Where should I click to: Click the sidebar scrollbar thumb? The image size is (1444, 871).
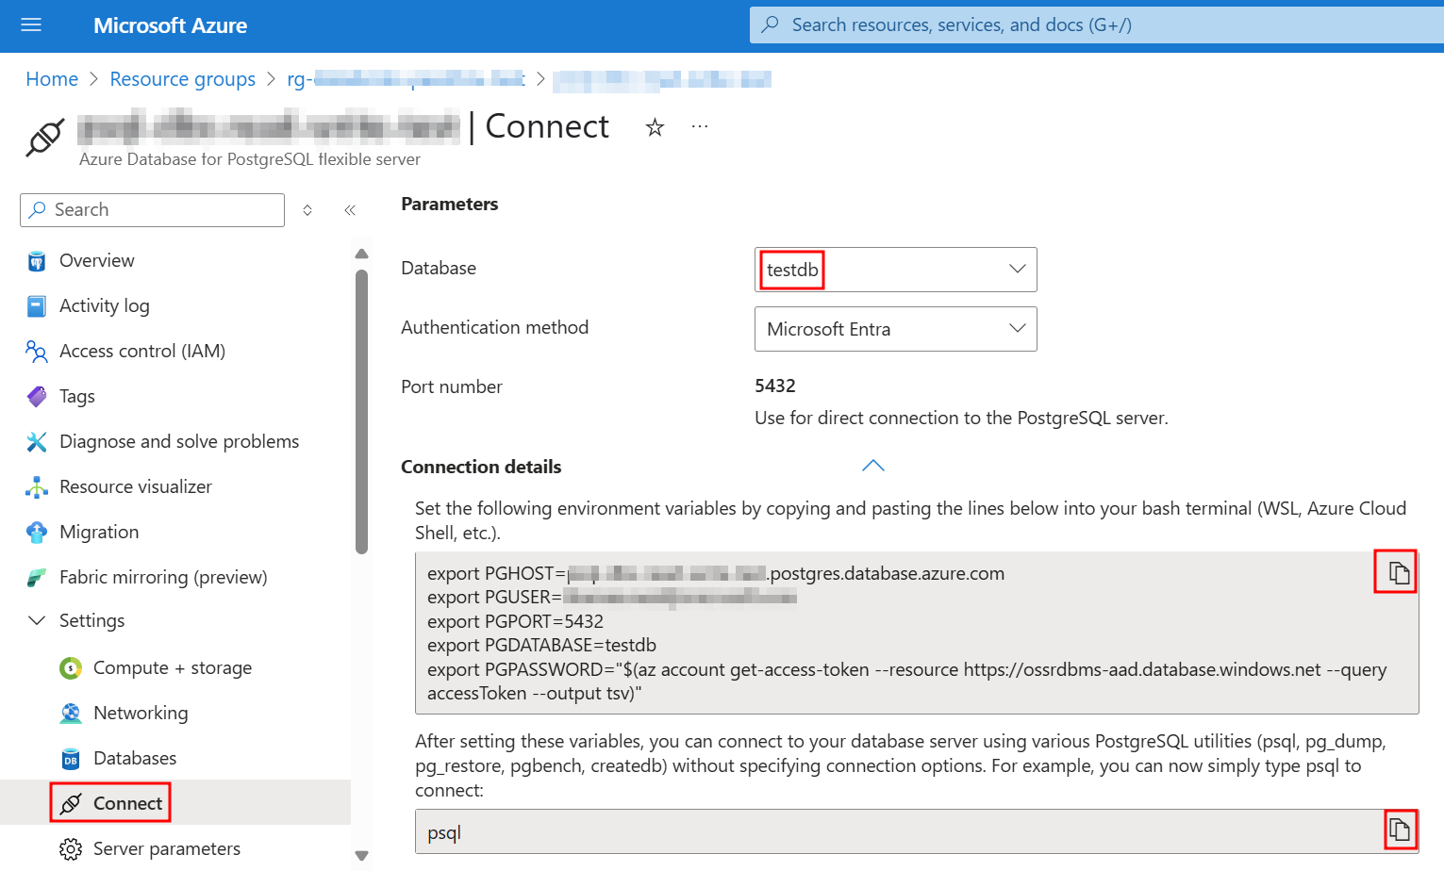(x=361, y=412)
